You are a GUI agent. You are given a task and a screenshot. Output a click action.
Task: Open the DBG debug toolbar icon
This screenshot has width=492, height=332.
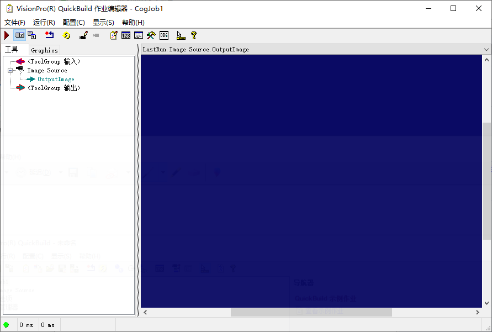163,35
